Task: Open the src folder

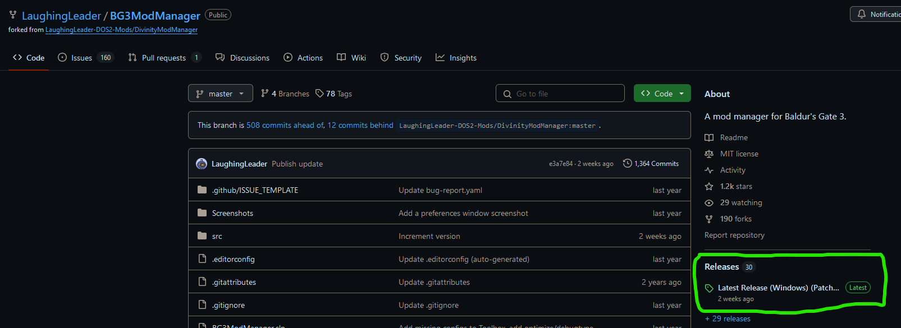Action: [217, 236]
